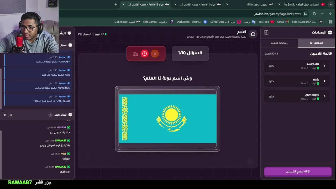
Task: Click the chat message بالتوفيق نوم العوافي رنودي
Action: click(x=55, y=145)
